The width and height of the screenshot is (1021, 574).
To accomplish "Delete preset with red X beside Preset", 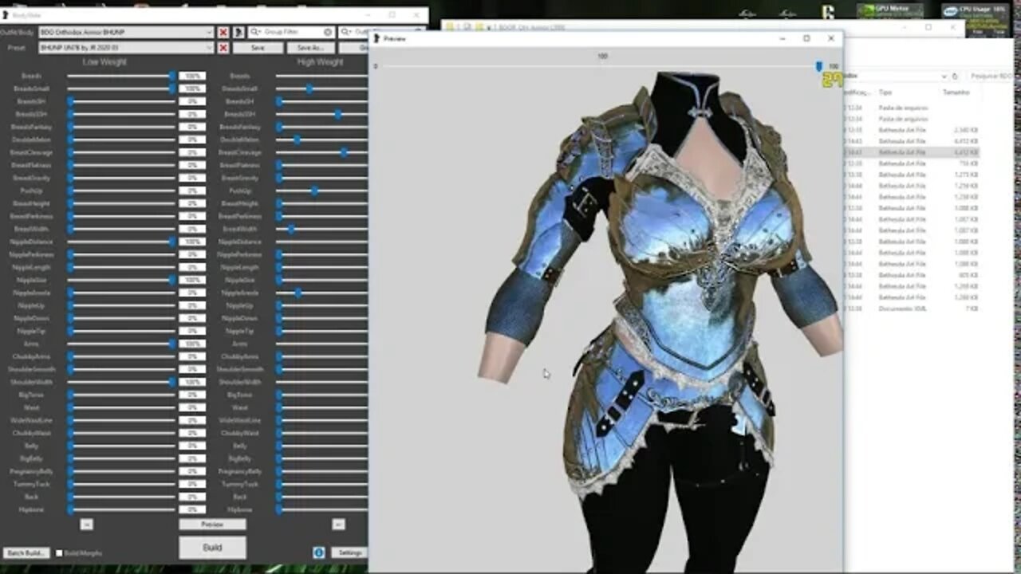I will pyautogui.click(x=223, y=48).
